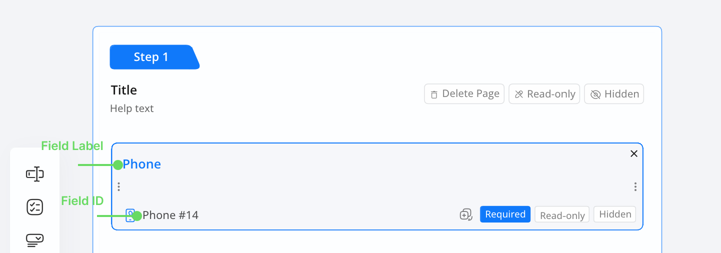Edit the page Title text

pyautogui.click(x=124, y=90)
